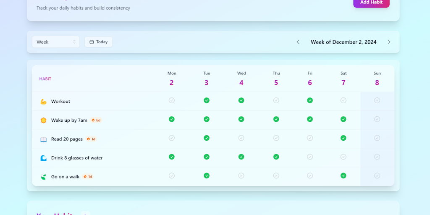Click the Read 20 pages habit name
This screenshot has height=215, width=430.
pyautogui.click(x=67, y=139)
